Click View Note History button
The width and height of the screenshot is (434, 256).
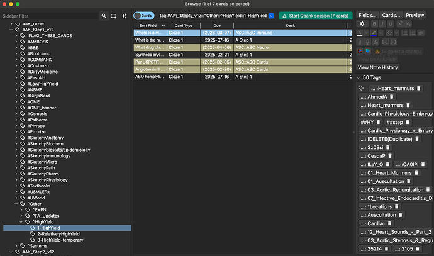[377, 67]
